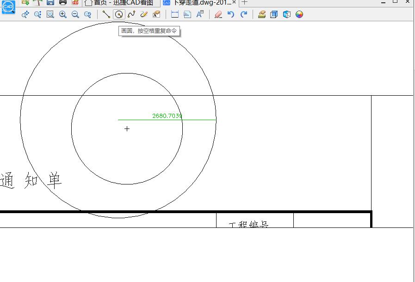Click the text style A icon
This screenshot has height=282, width=415.
200,14
